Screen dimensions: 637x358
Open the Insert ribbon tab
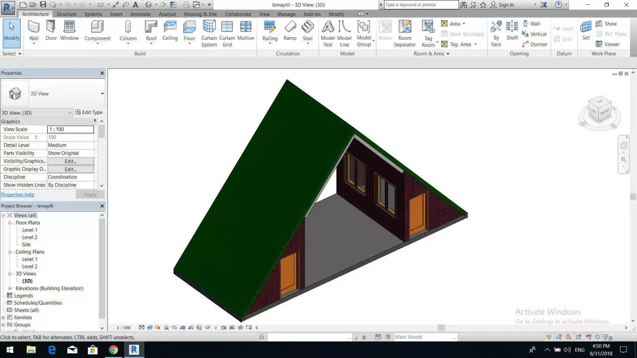pos(116,14)
